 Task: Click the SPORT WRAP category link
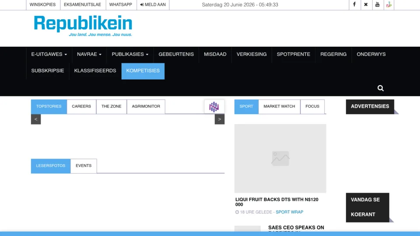point(290,212)
